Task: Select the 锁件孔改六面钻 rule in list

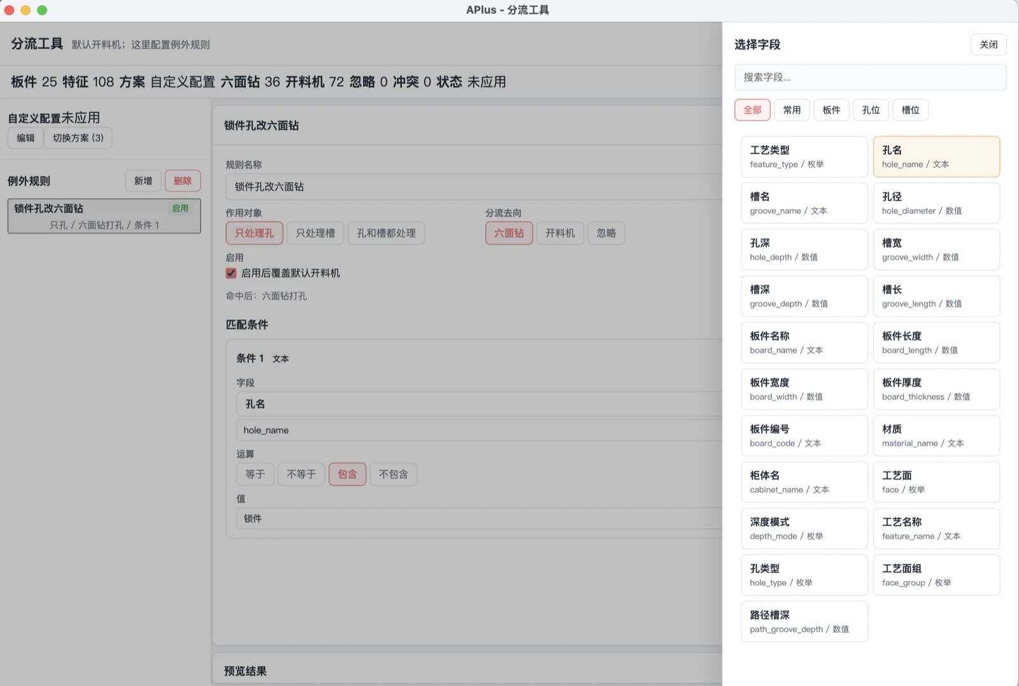Action: (104, 216)
